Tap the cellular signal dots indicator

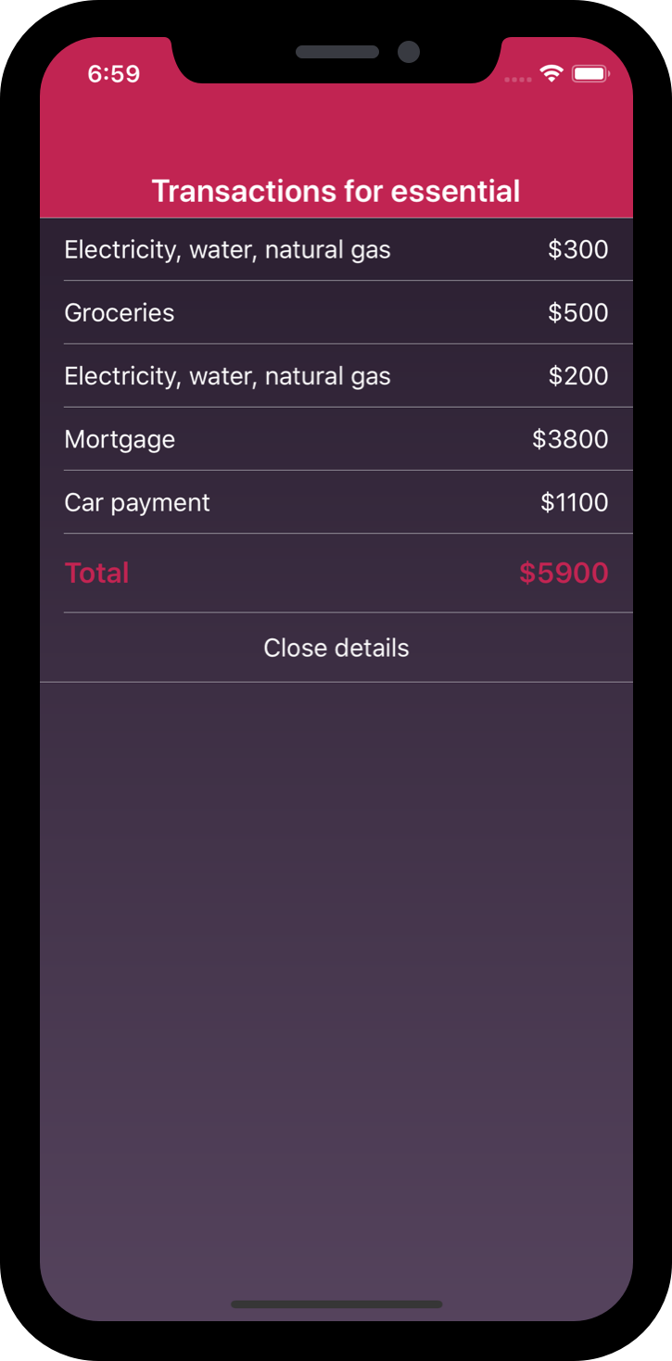pos(518,80)
